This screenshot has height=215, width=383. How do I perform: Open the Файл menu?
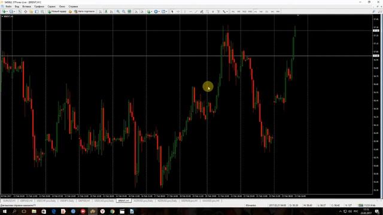8,7
